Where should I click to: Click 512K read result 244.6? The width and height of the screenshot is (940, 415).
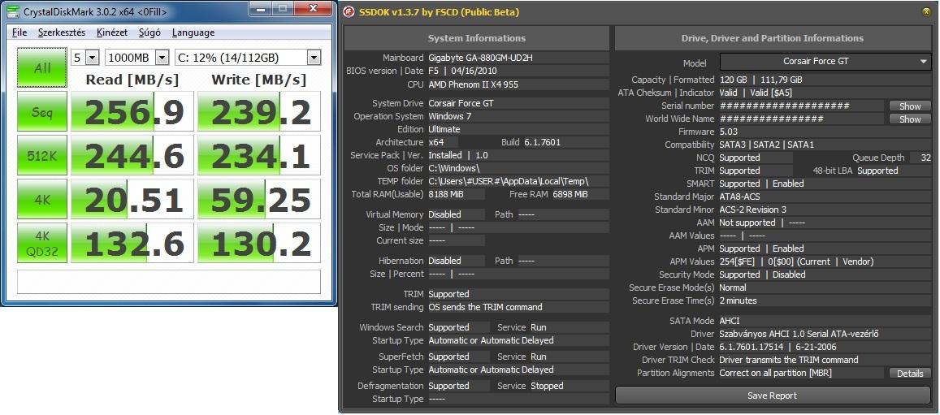(132, 156)
